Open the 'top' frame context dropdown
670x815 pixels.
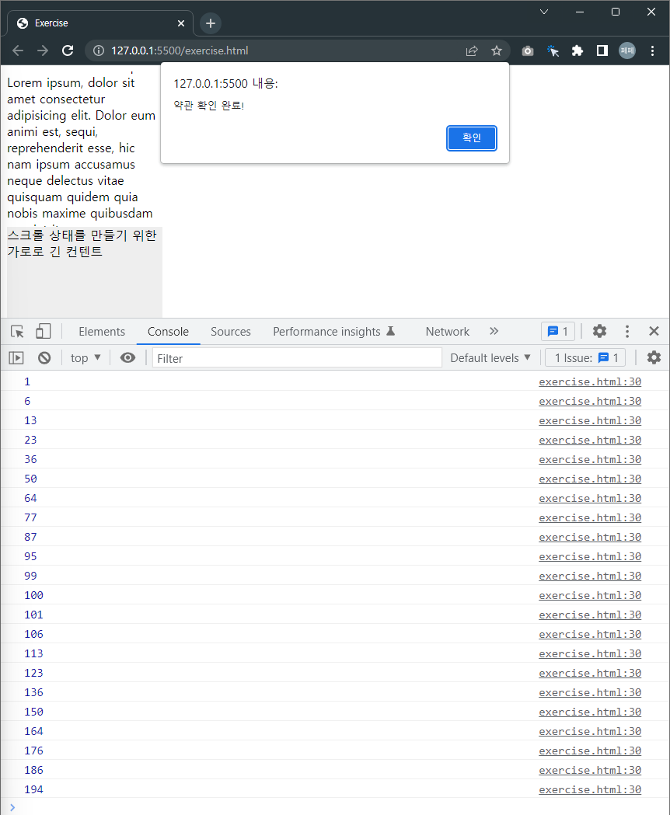pyautogui.click(x=84, y=357)
